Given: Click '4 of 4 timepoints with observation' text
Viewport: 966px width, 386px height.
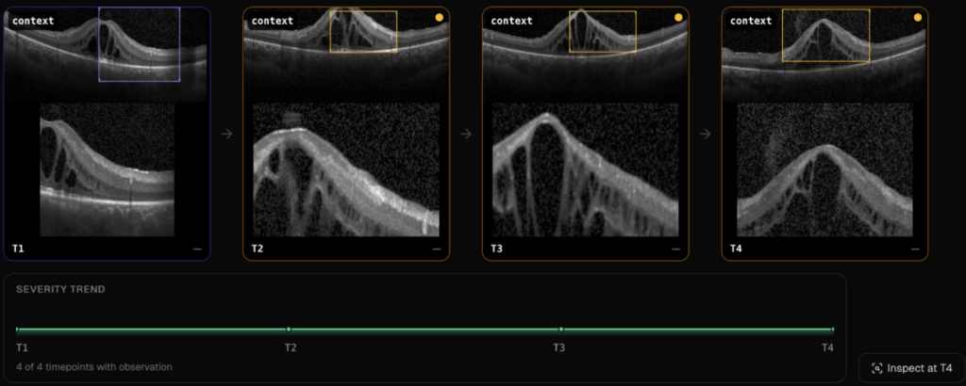Looking at the screenshot, I should point(94,367).
